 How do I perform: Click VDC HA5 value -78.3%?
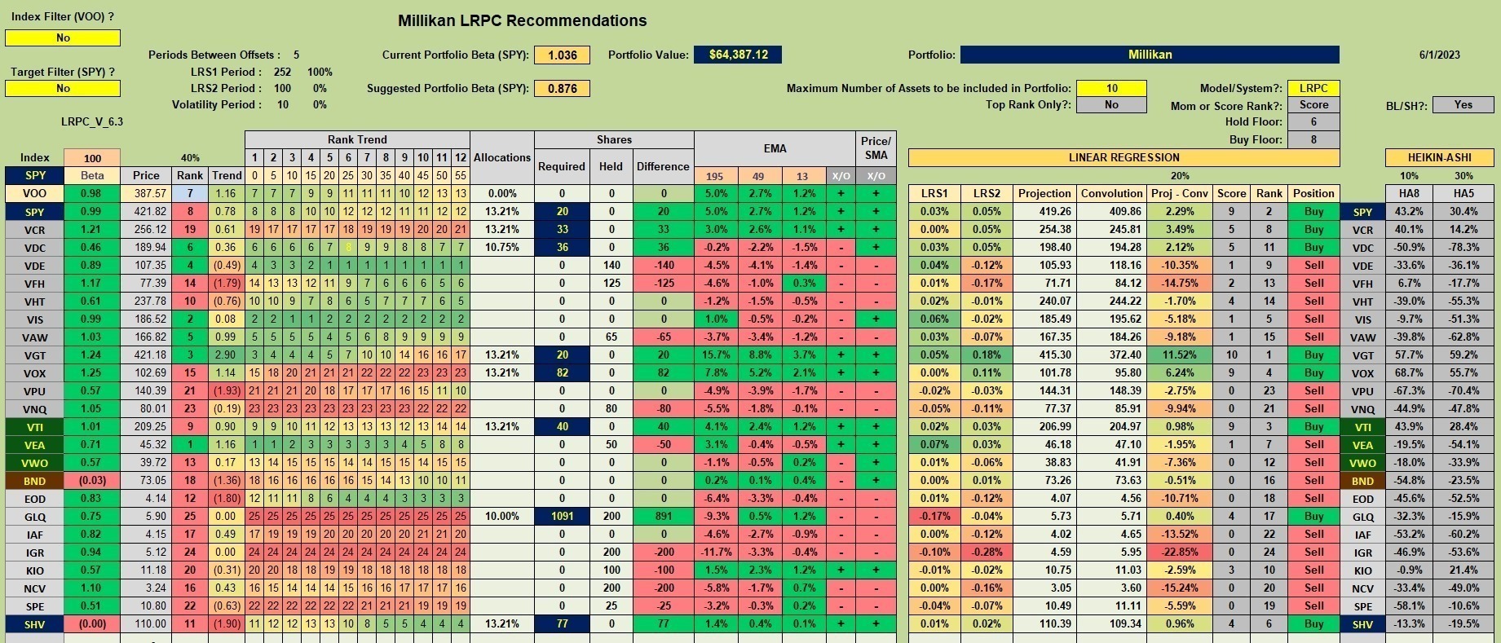point(1463,247)
